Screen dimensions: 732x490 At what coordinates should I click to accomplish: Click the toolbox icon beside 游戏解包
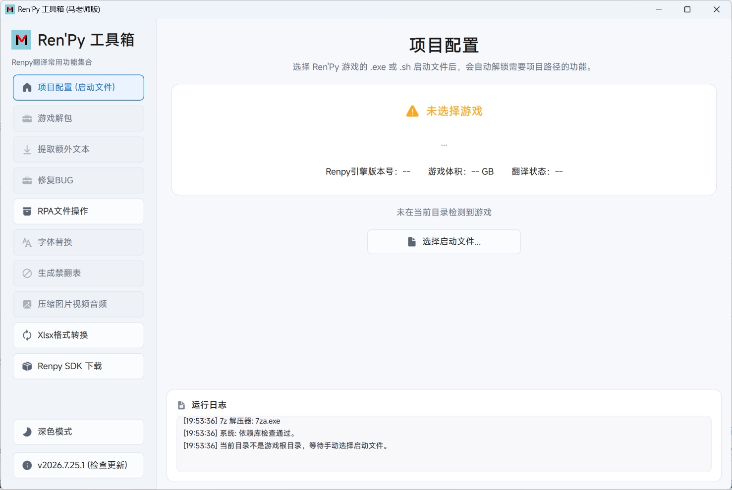[x=27, y=118]
